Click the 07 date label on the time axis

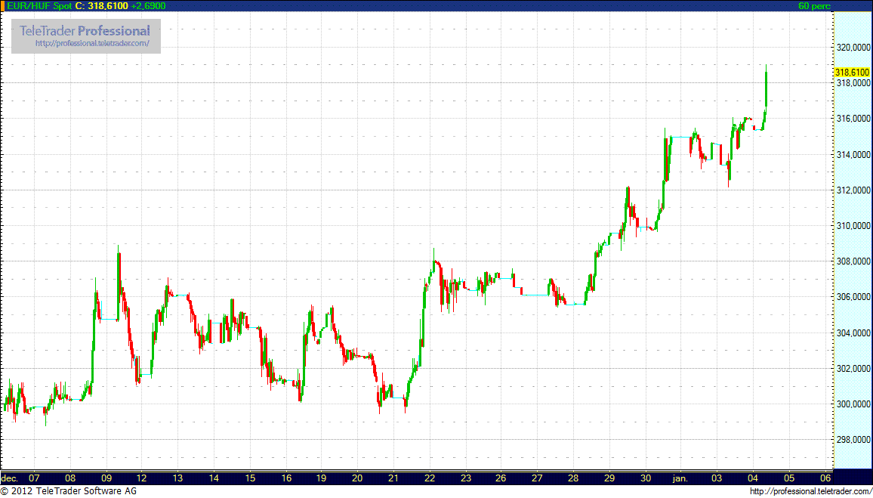35,478
